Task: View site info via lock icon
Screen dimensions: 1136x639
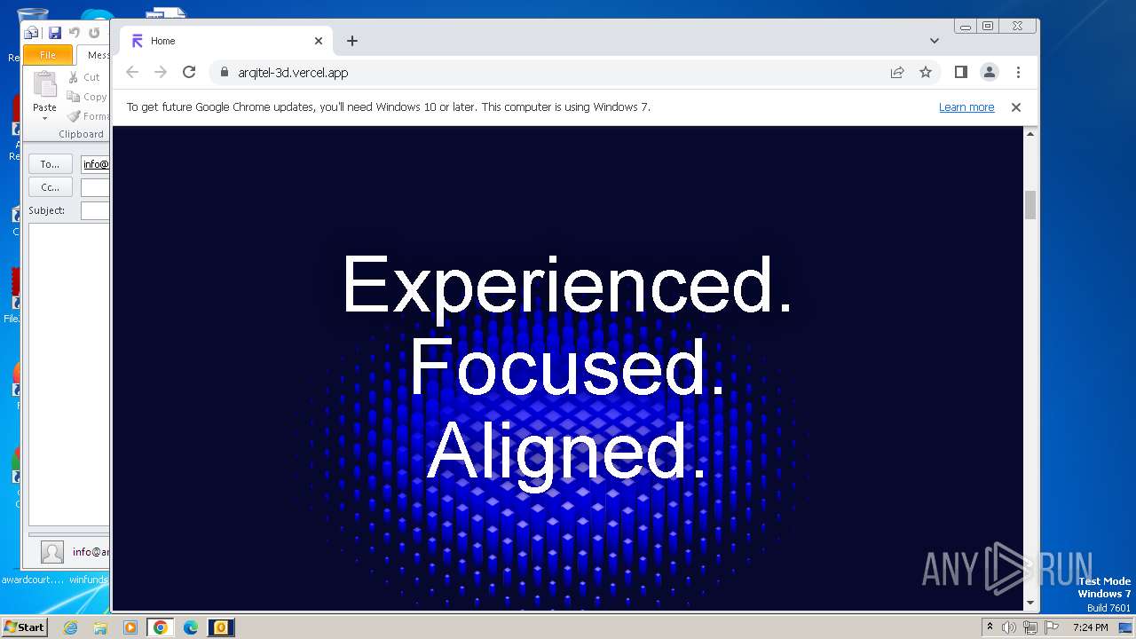Action: coord(224,73)
